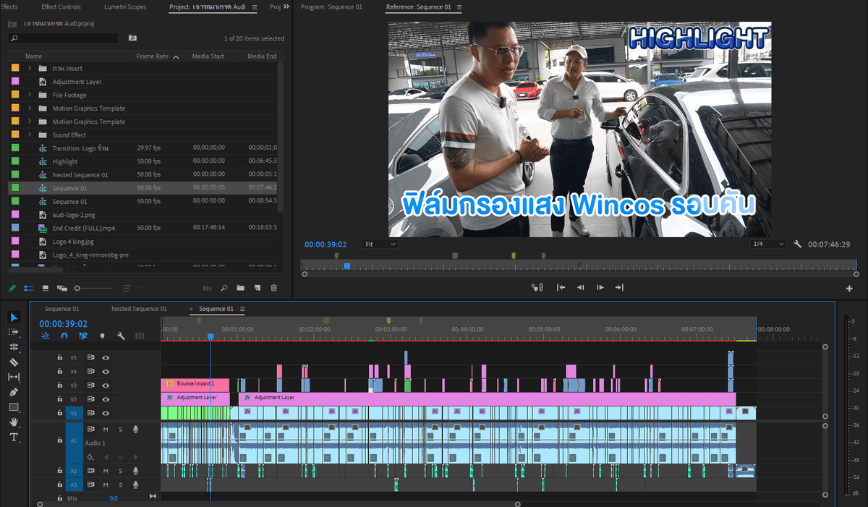The height and width of the screenshot is (507, 868).
Task: Expand the File Footage bin
Action: [x=30, y=95]
